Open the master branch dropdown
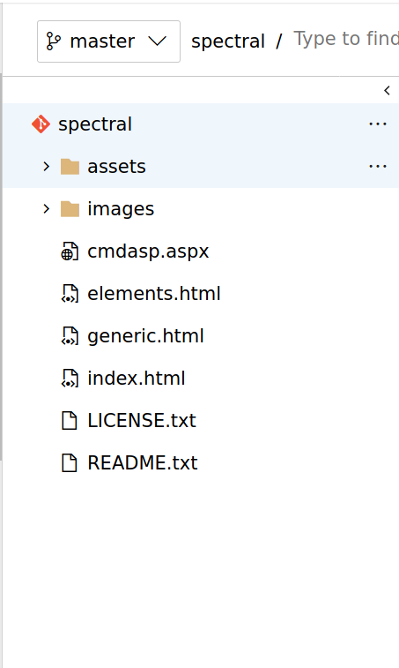This screenshot has width=399, height=668. pos(108,41)
